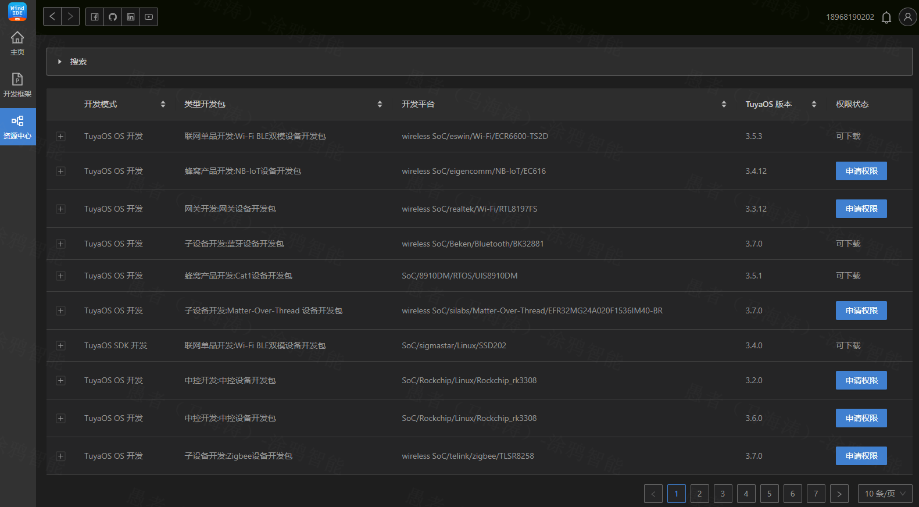Image resolution: width=919 pixels, height=507 pixels.
Task: Click 申请权限 for Rockchip_rk3308 version 3.6.0
Action: point(861,418)
